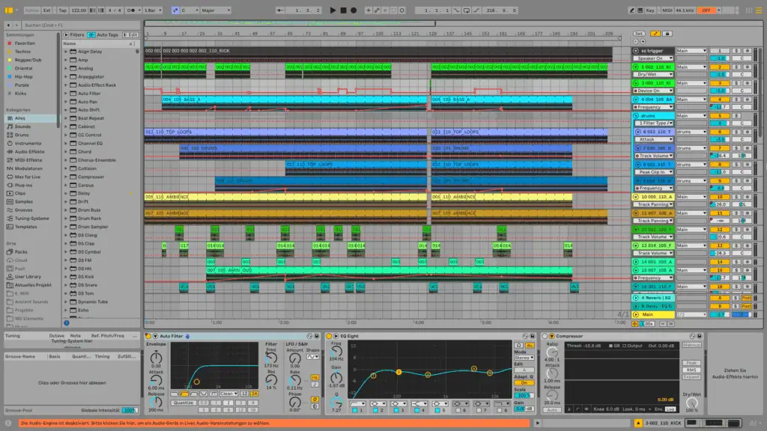767x431 pixels.
Task: Click the Makeup button in Compressor
Action: (691, 344)
